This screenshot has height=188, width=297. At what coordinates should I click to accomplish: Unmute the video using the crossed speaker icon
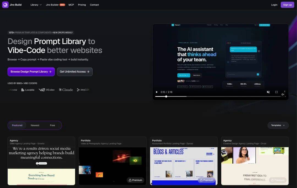268,92
